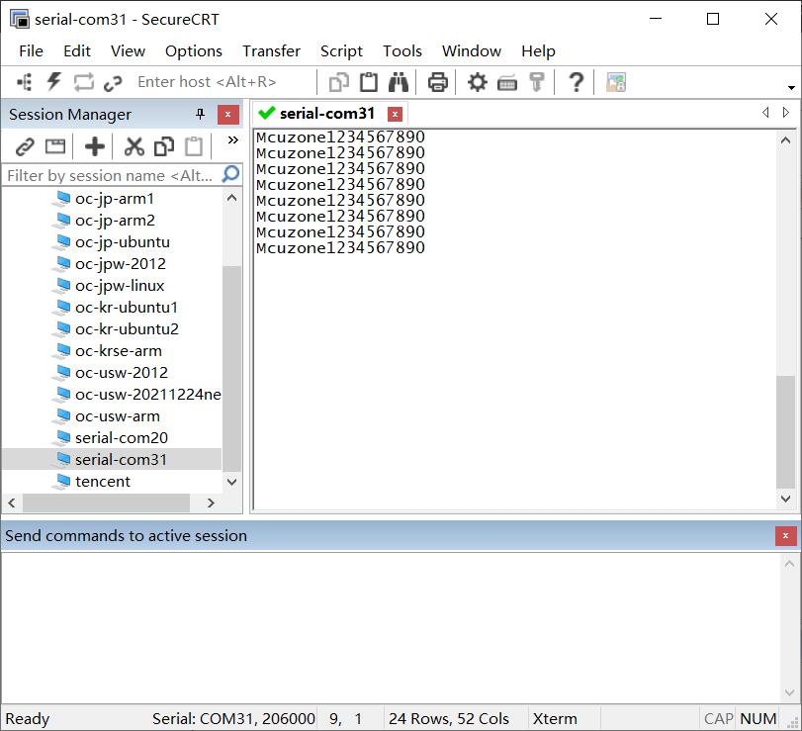Click the Copy icon in main toolbar
Image resolution: width=802 pixels, height=731 pixels.
pos(338,82)
